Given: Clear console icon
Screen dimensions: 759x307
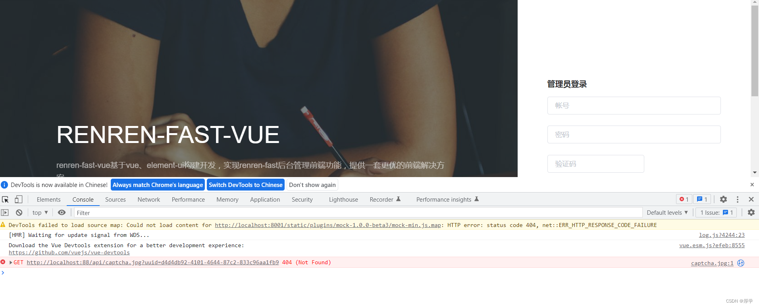Looking at the screenshot, I should point(19,213).
